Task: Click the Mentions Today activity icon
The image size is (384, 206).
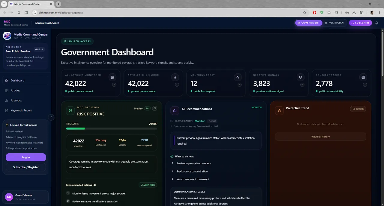Action: 238,77
